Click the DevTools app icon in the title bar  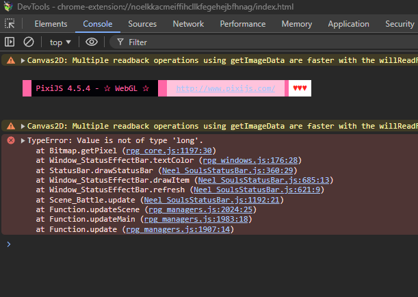[8, 6]
